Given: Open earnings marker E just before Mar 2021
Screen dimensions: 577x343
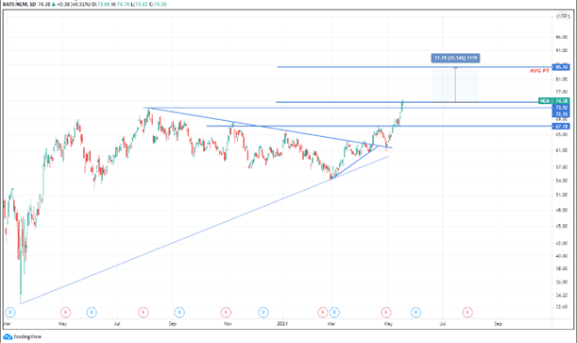Looking at the screenshot, I should [323, 313].
